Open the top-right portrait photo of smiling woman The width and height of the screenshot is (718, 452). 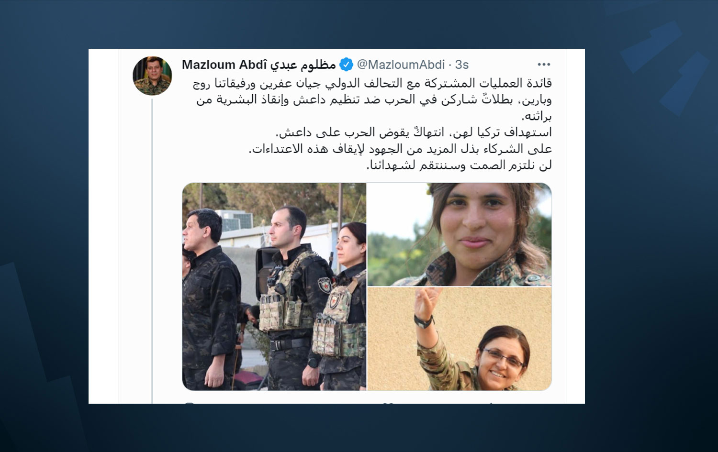point(460,234)
